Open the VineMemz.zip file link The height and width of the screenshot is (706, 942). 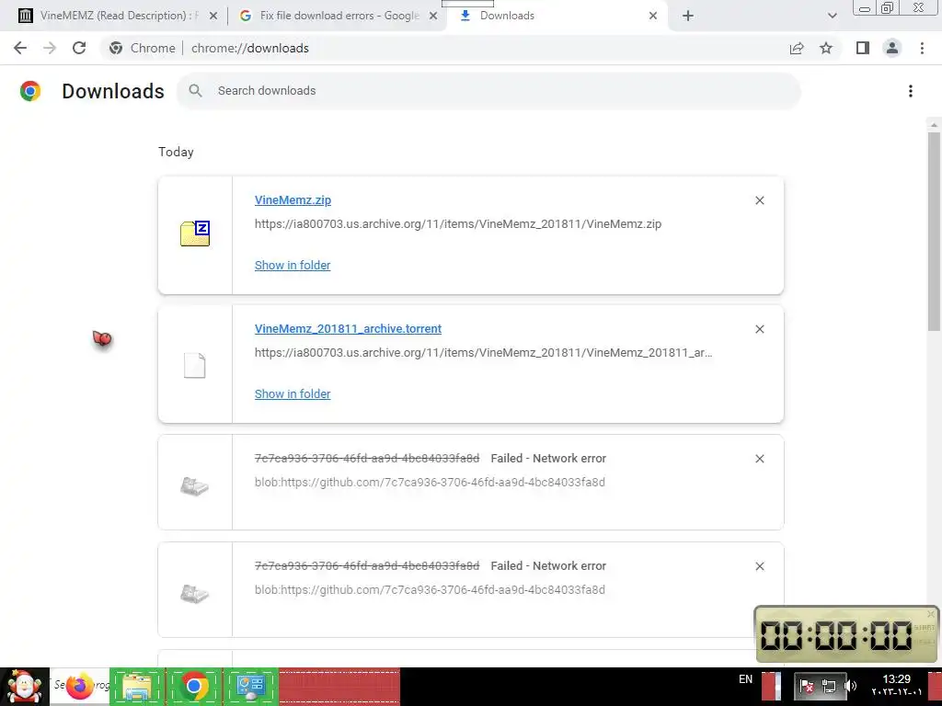click(x=293, y=199)
